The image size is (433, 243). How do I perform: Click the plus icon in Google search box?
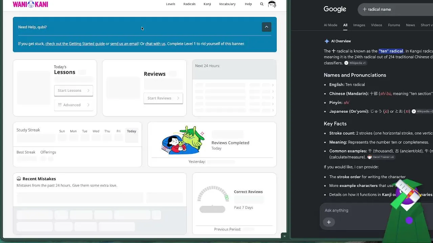tap(365, 9)
